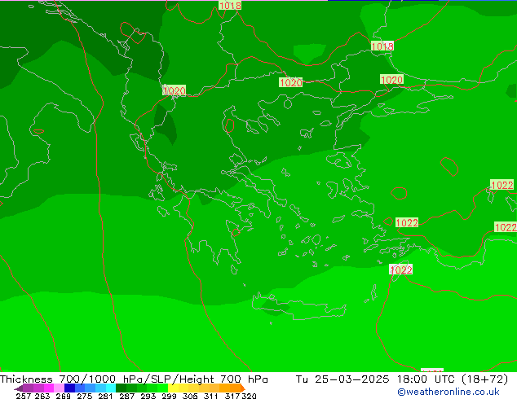Click the legend value 269
517x399 pixels.
(63, 396)
